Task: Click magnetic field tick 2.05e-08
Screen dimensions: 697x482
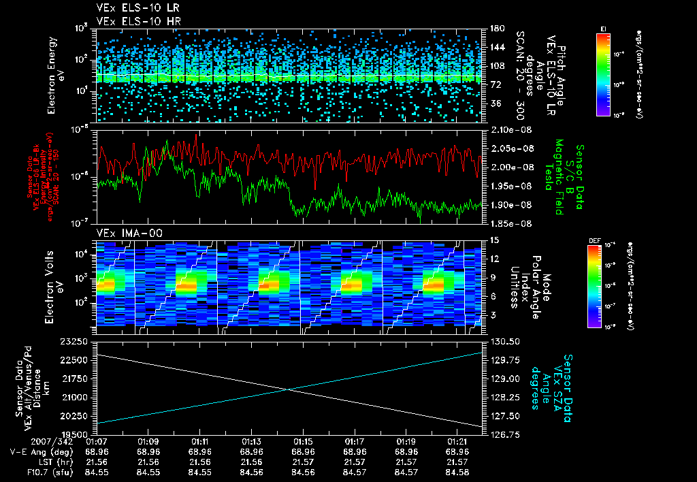Action: click(510, 148)
